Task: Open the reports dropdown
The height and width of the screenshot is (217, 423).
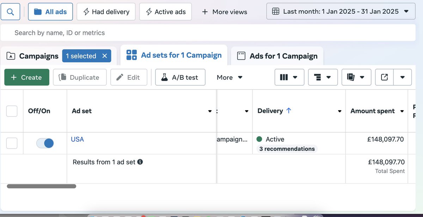Action: point(356,77)
